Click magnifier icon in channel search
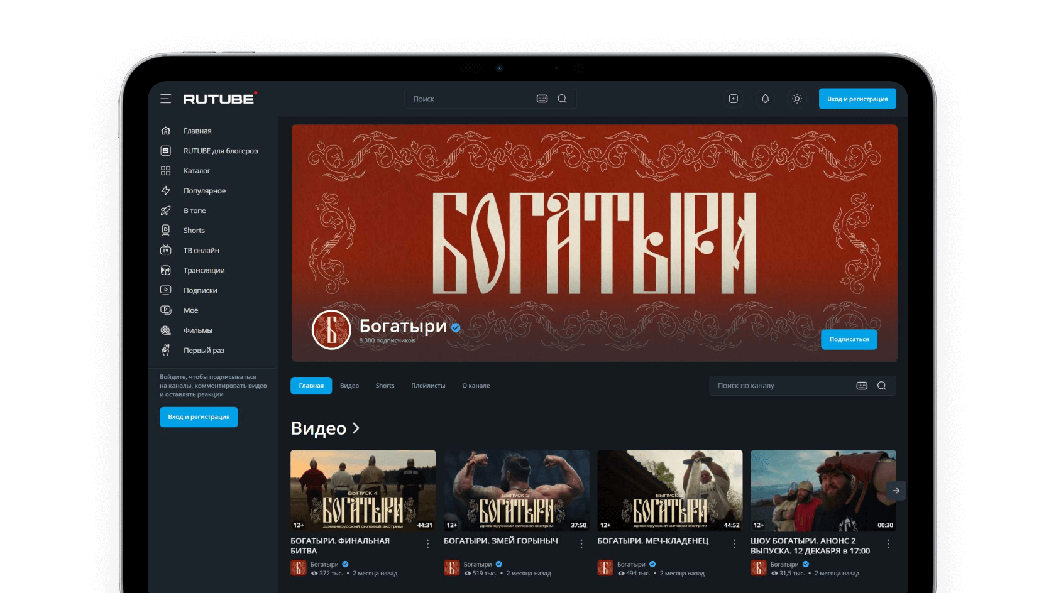The image size is (1056, 593). click(x=882, y=386)
